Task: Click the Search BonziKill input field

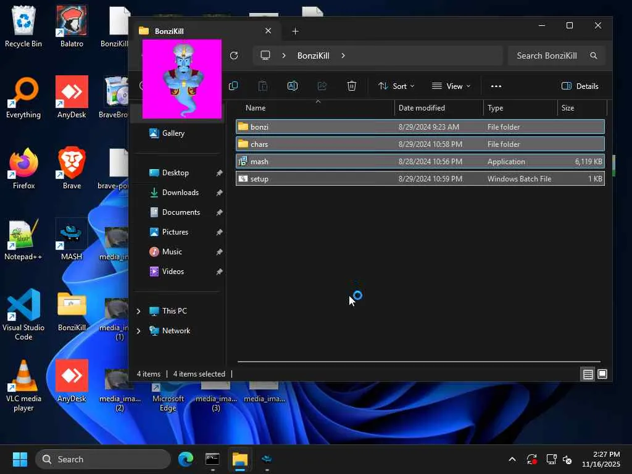Action: (x=556, y=56)
